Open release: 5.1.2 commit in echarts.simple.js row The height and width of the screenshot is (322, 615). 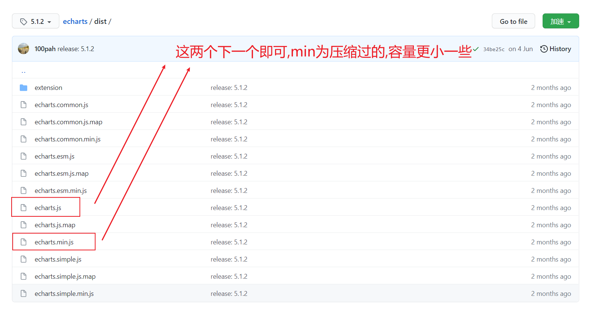pos(229,259)
